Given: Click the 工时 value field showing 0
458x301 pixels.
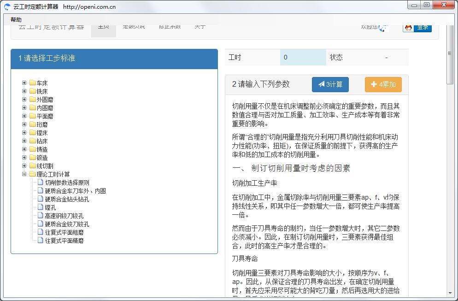Looking at the screenshot, I should tap(303, 58).
